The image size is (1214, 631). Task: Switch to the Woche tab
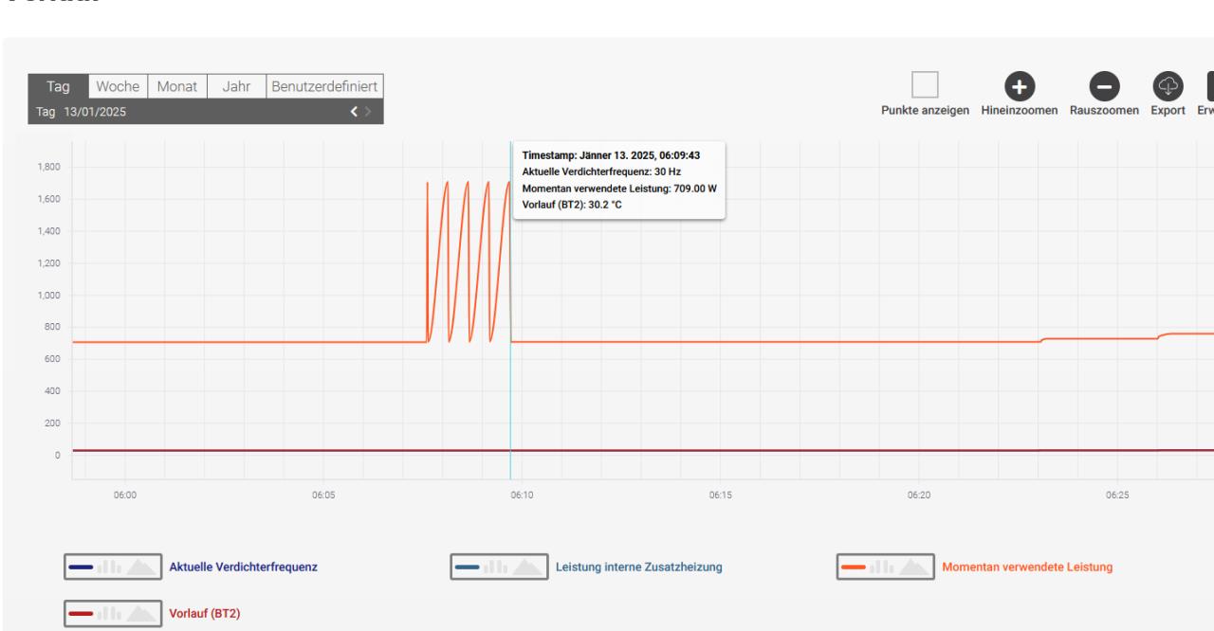(x=120, y=86)
